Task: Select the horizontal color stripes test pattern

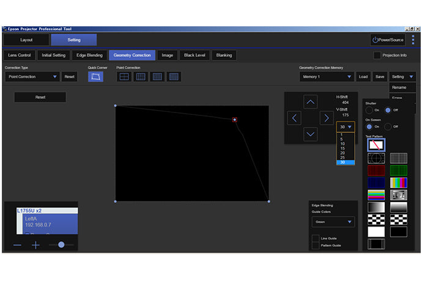Action: (376, 195)
